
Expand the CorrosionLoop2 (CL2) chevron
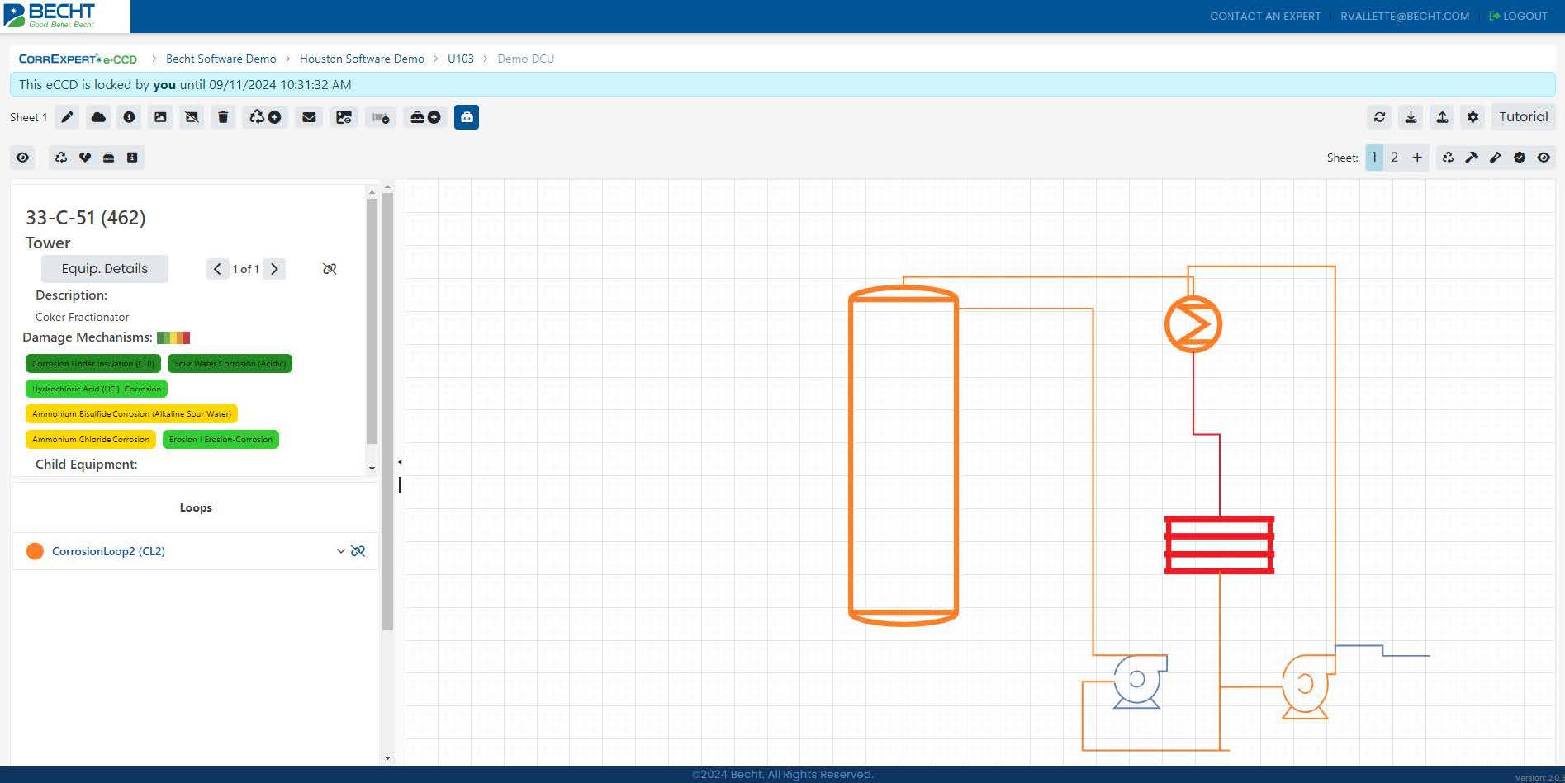(x=340, y=551)
